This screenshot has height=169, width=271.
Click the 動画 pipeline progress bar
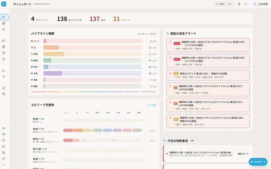(x=93, y=61)
